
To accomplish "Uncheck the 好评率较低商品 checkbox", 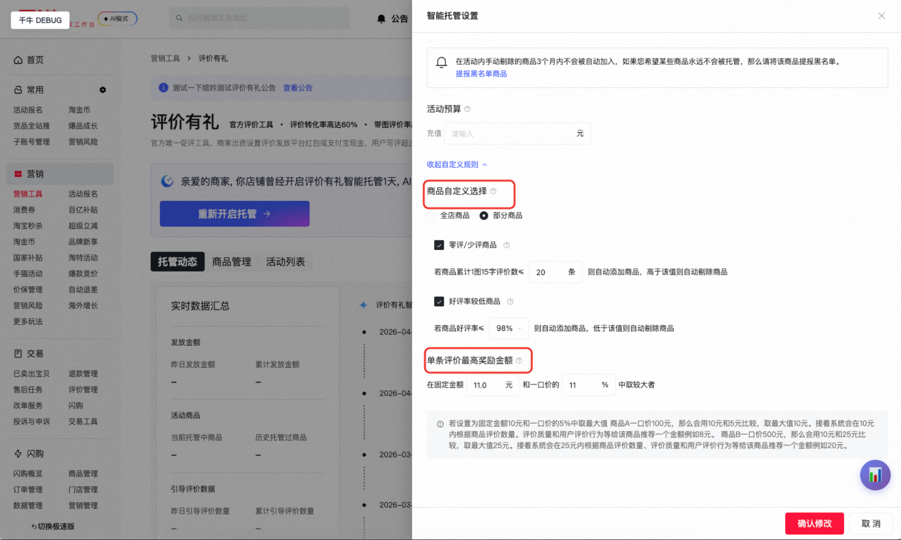I will (439, 301).
